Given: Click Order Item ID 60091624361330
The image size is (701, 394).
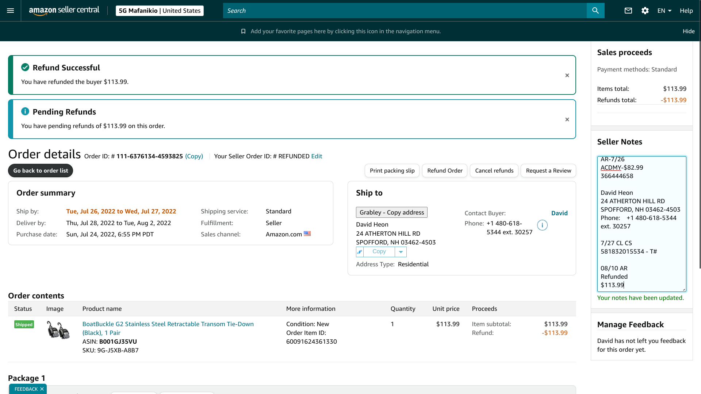Looking at the screenshot, I should [x=311, y=341].
